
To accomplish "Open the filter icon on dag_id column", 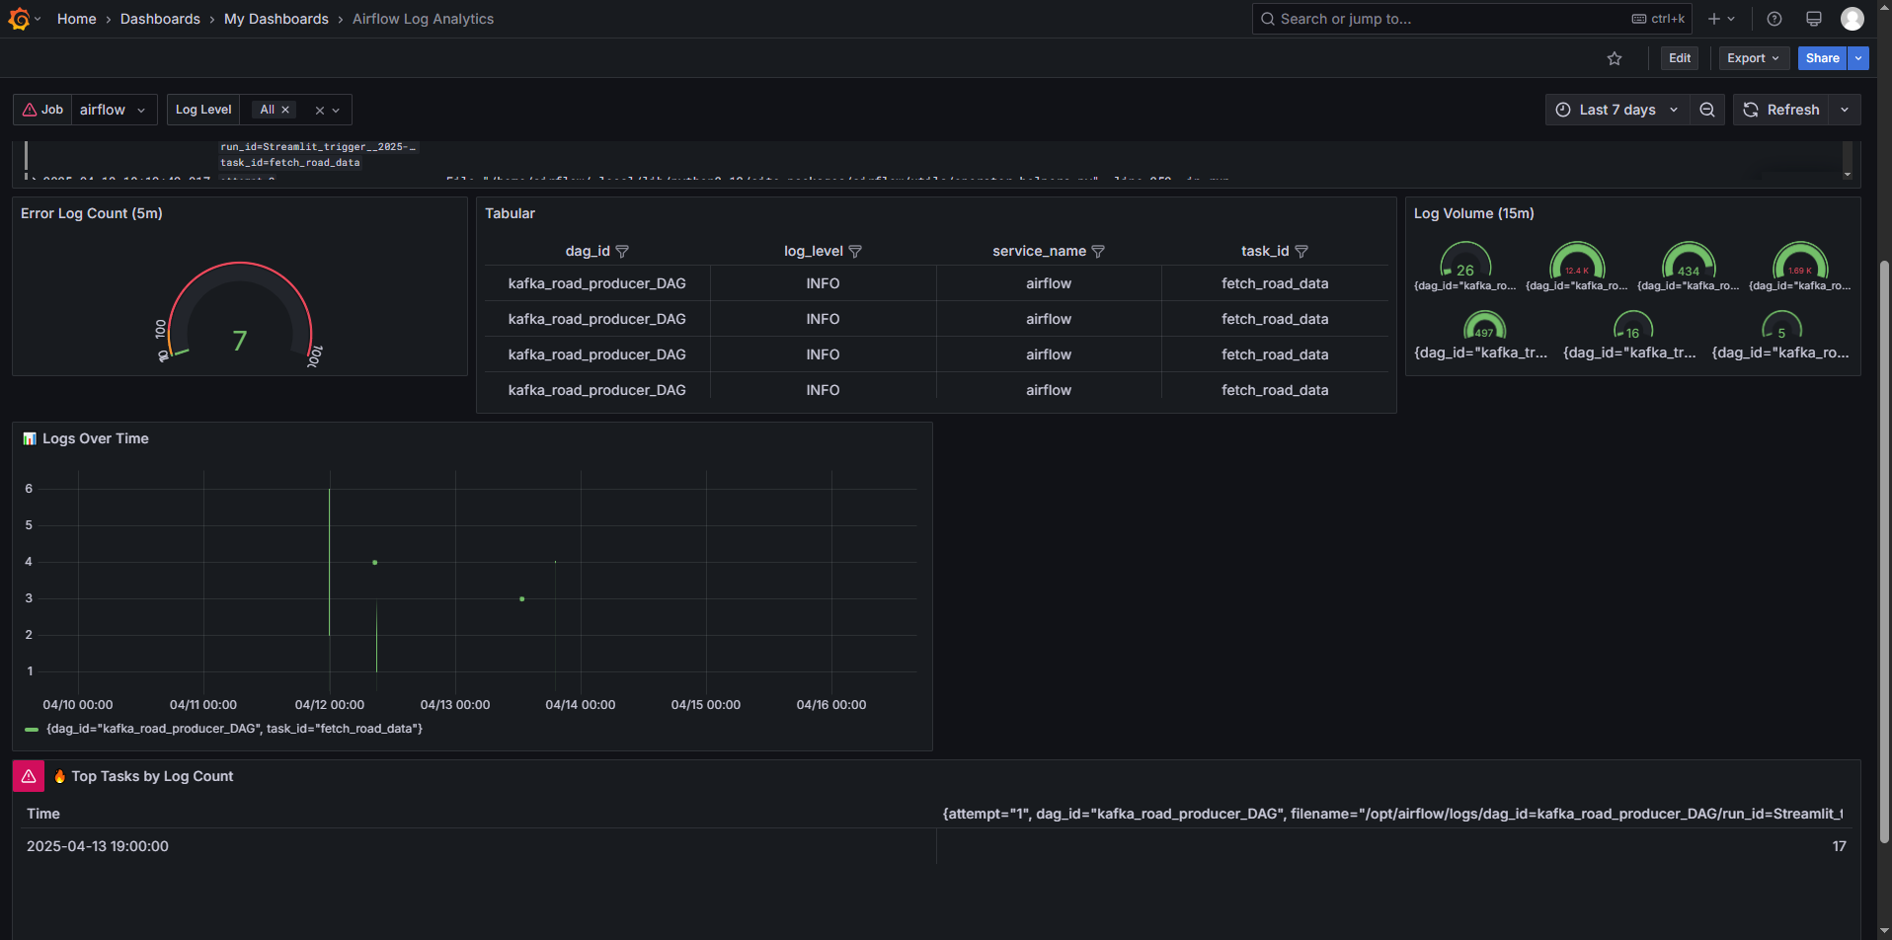I will (x=623, y=251).
